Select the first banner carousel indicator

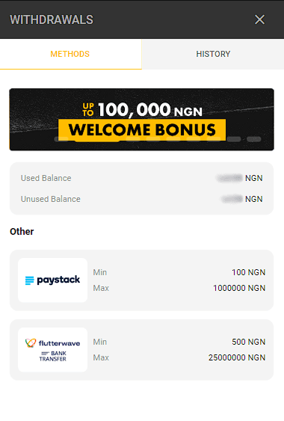(x=61, y=139)
